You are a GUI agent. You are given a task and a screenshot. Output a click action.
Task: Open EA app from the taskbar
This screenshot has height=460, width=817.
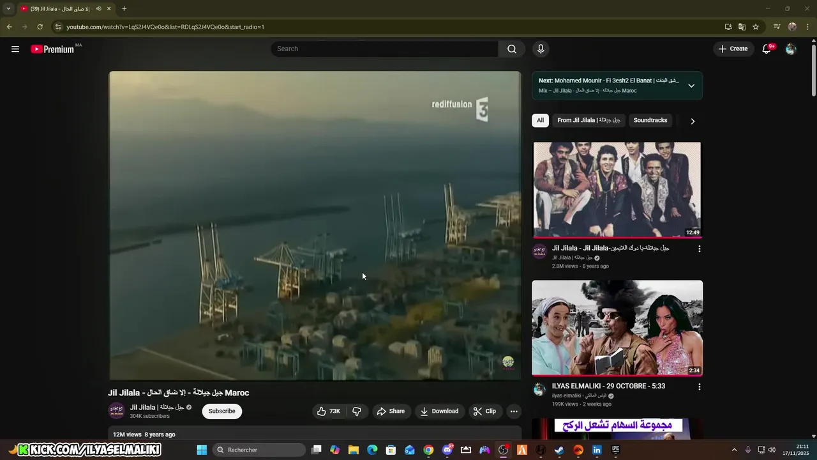click(578, 450)
